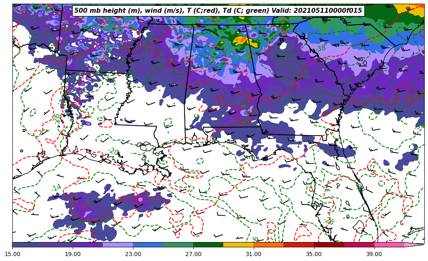Click the plot title text box

point(218,11)
